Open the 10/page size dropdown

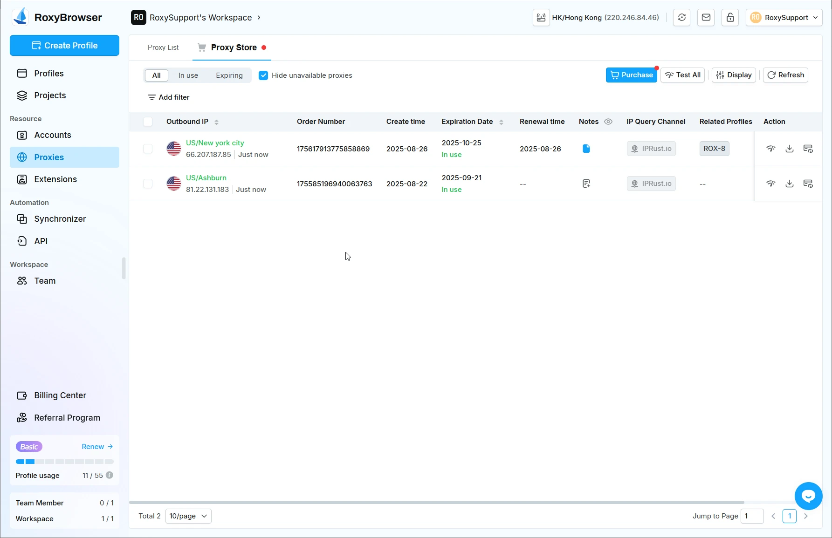188,516
